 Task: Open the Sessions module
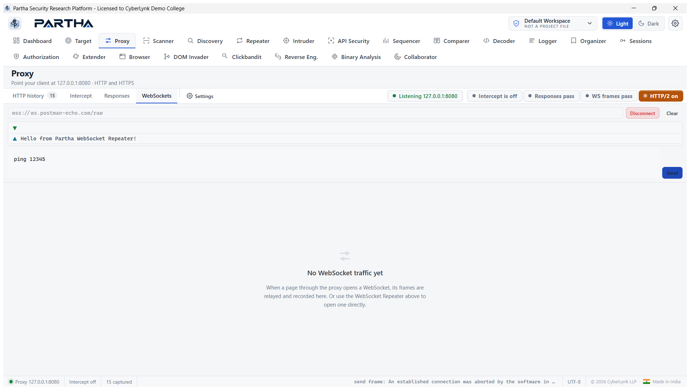point(636,41)
